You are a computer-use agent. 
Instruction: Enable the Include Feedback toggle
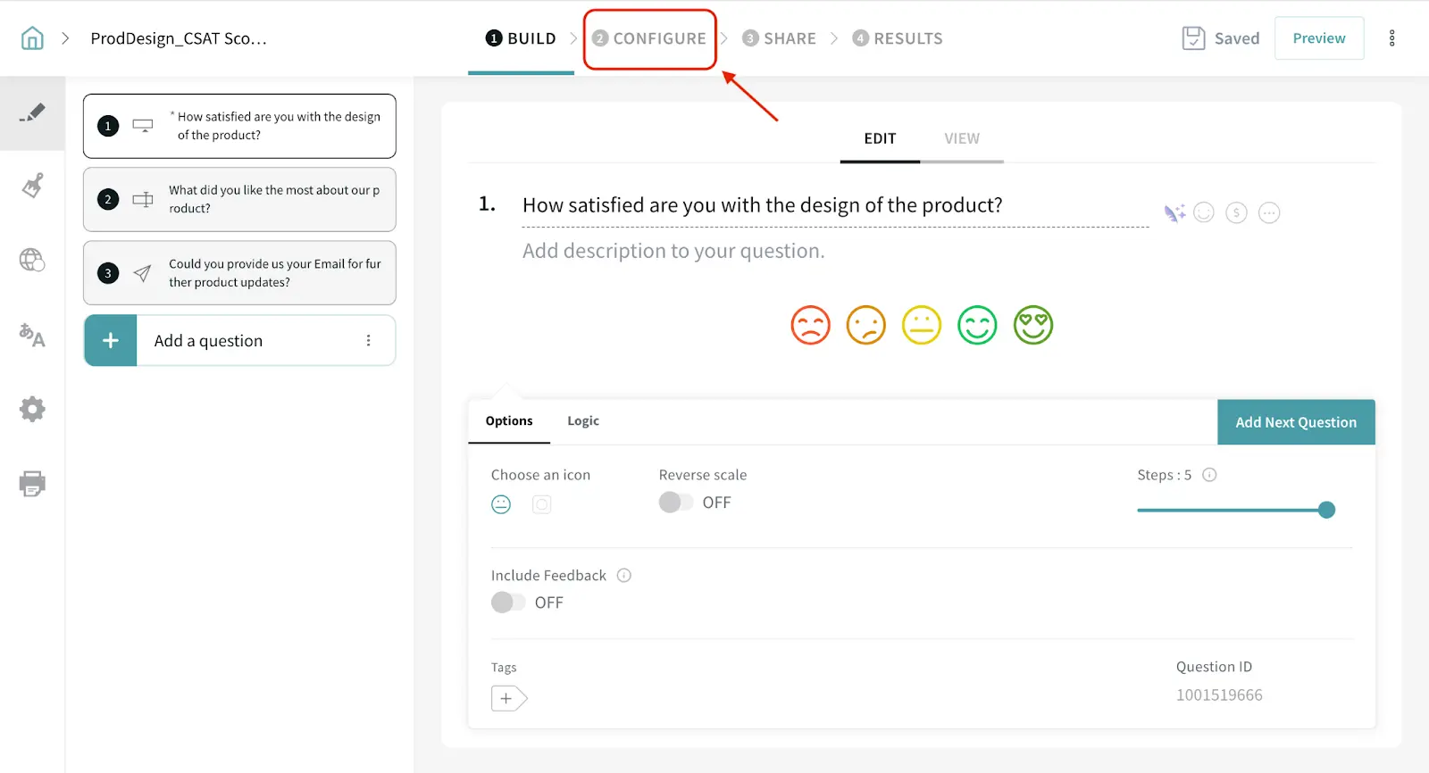click(x=508, y=603)
